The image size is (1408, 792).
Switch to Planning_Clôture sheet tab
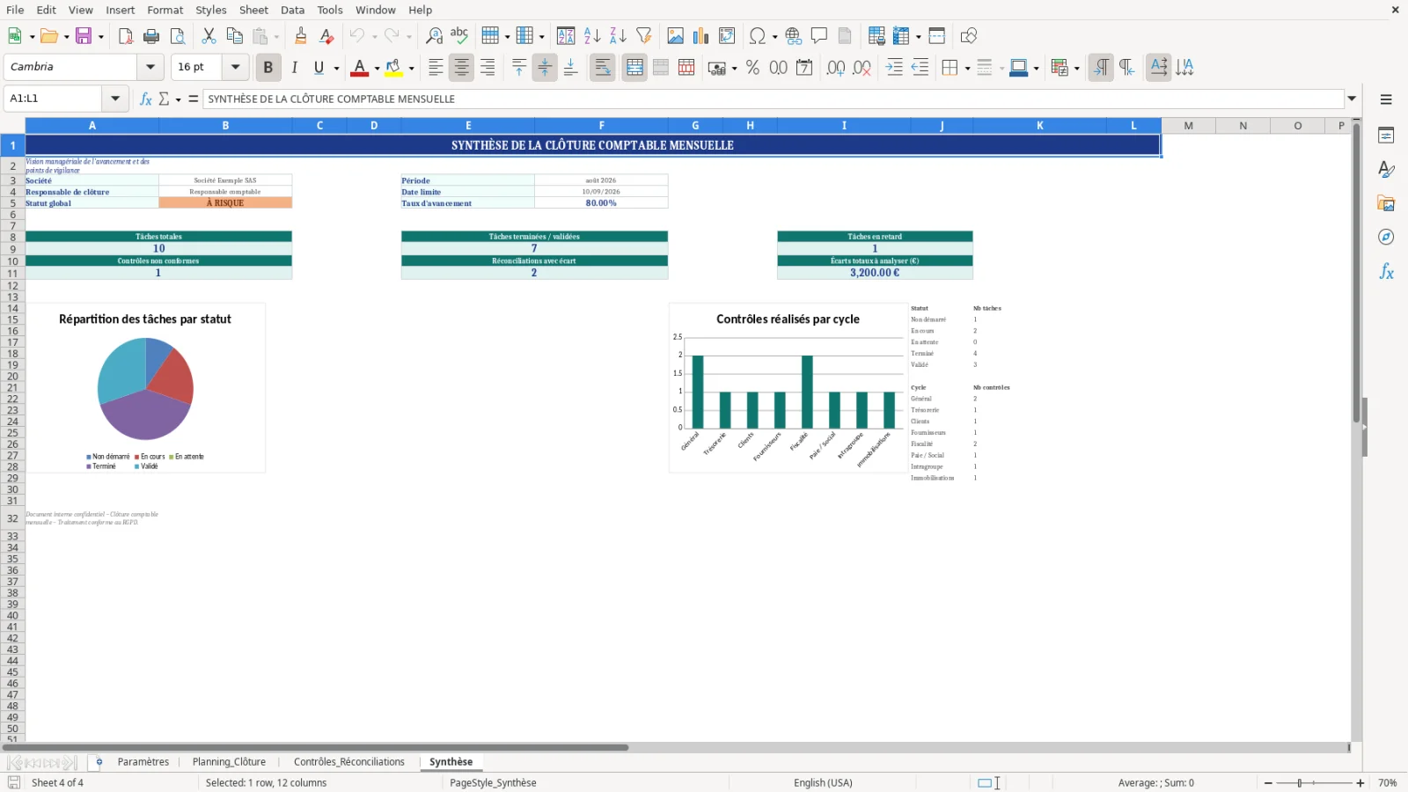point(229,762)
